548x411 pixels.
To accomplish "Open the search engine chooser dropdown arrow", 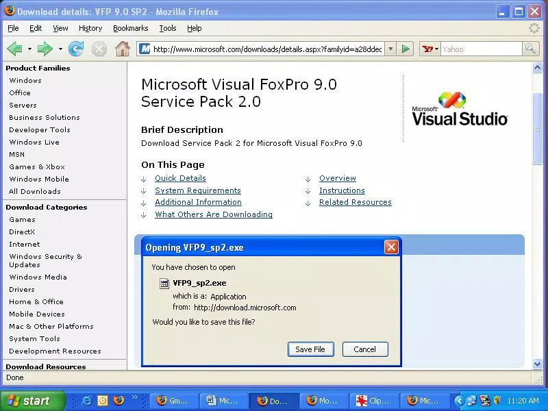I will pos(436,49).
